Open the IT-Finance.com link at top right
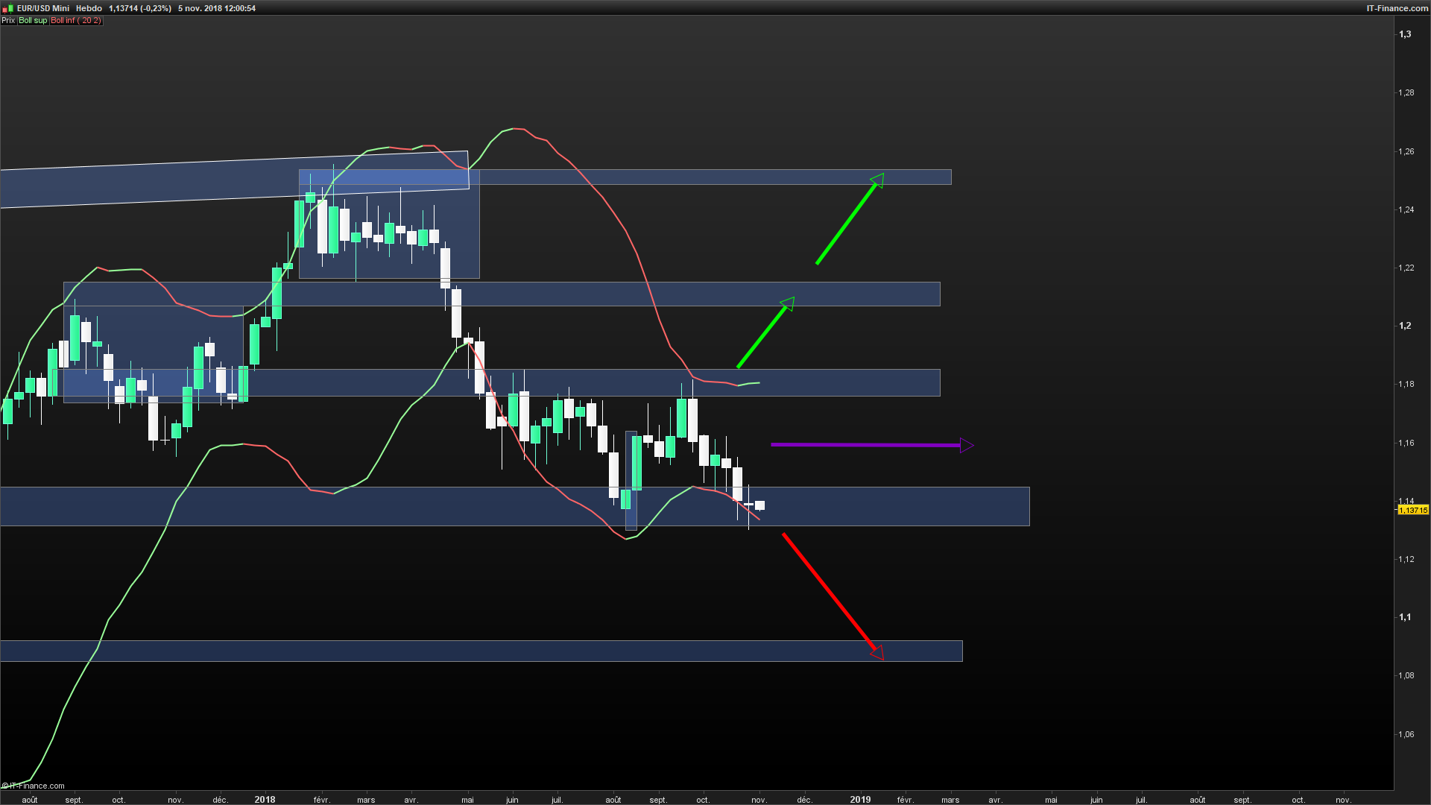Image resolution: width=1431 pixels, height=805 pixels. [1397, 8]
